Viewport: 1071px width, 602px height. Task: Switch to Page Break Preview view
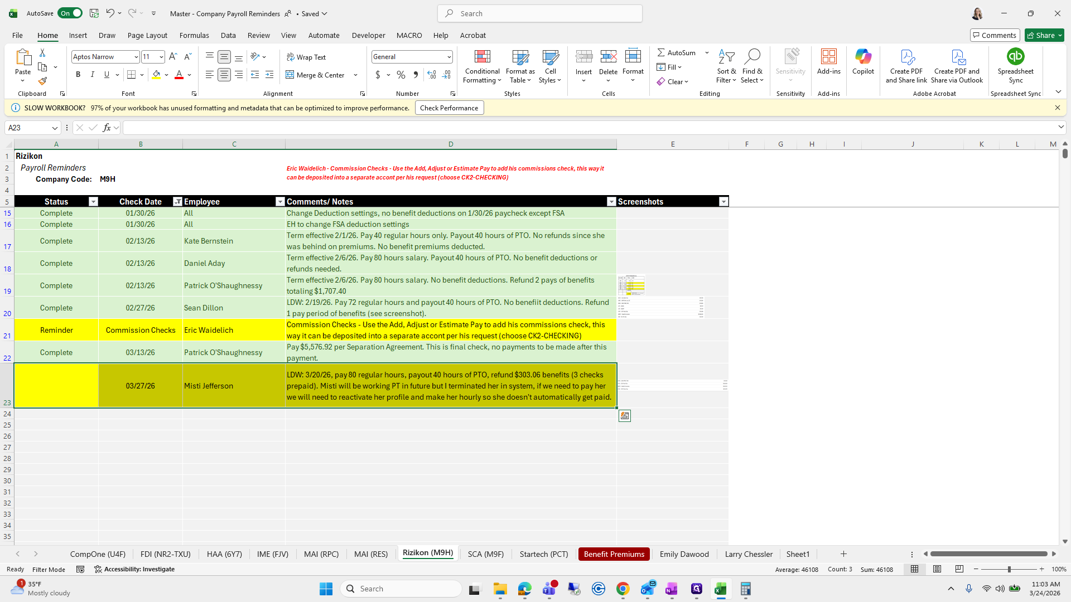coord(959,569)
